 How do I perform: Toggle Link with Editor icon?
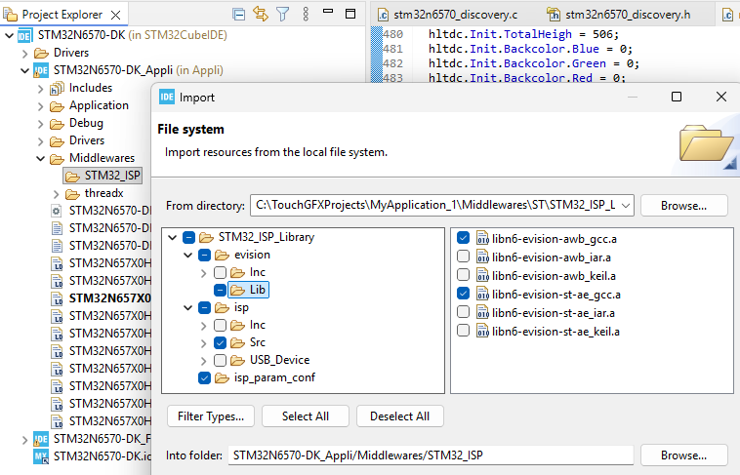(261, 14)
